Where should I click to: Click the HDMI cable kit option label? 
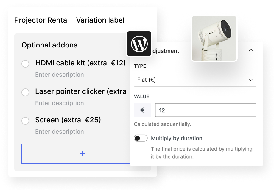click(x=80, y=63)
